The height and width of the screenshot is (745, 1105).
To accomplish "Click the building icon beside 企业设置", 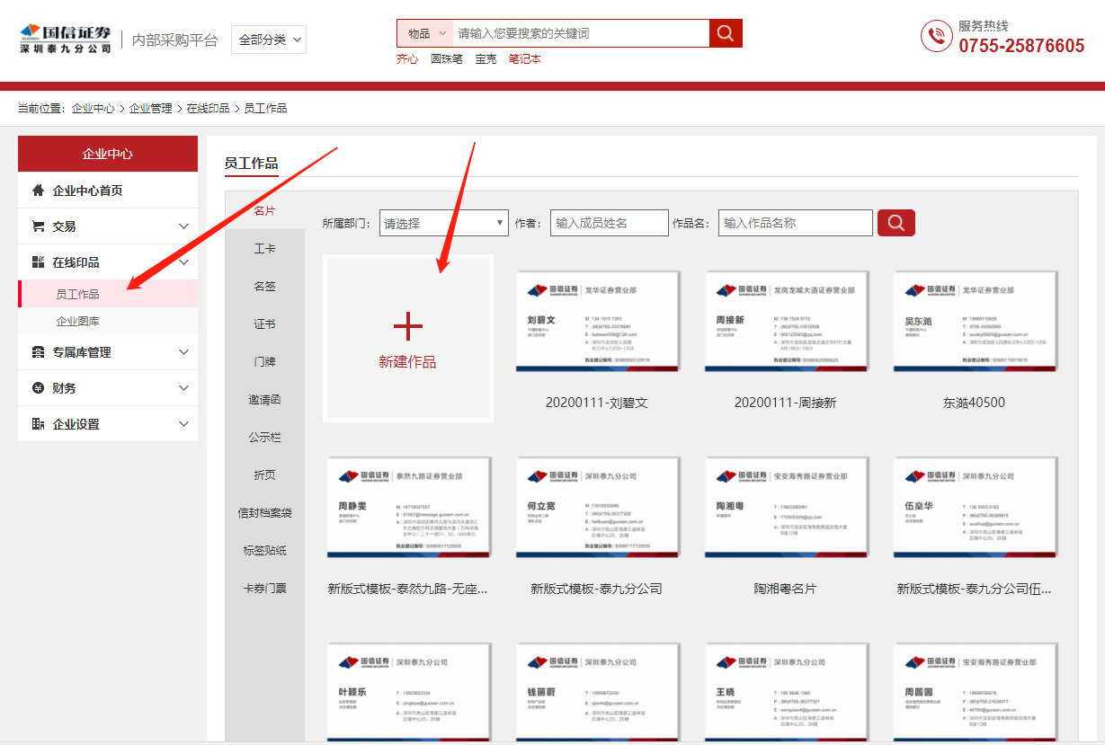I will tap(39, 424).
